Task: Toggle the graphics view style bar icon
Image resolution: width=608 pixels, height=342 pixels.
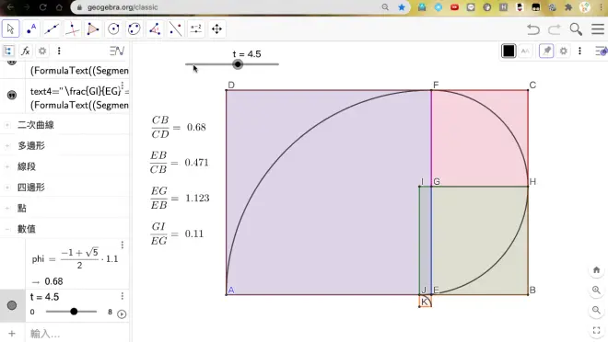Action: click(601, 51)
